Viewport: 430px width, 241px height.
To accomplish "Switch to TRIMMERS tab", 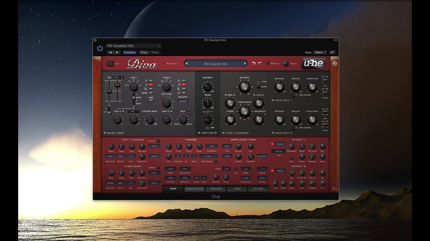I will [x=216, y=189].
